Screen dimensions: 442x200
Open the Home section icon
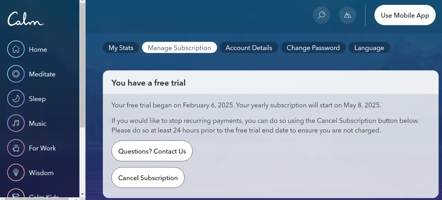[x=16, y=49]
